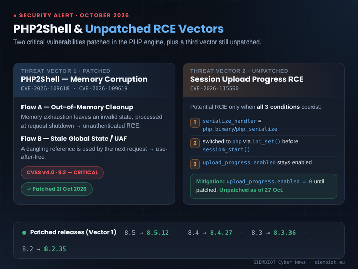Click the arrow between 8.2 and 8.2.35
The height and width of the screenshot is (269, 358).
tap(38, 250)
